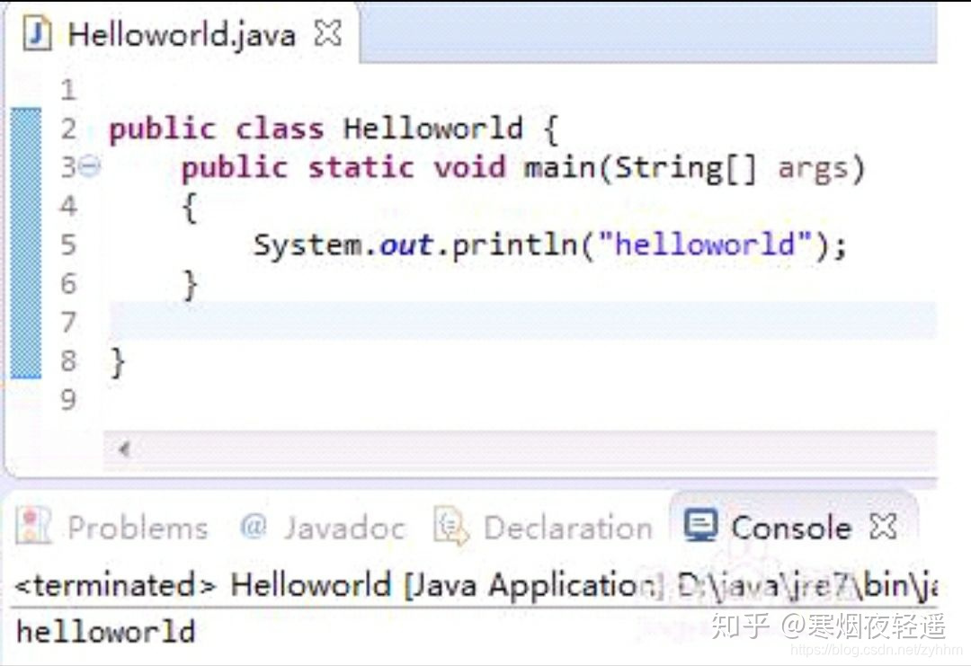Click line number 1 in the gutter

(x=68, y=91)
